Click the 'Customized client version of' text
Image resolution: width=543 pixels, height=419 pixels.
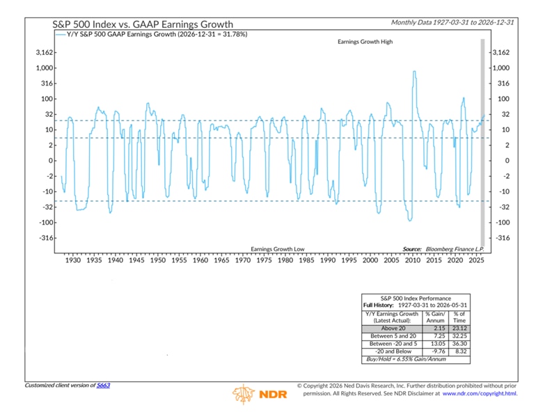(x=60, y=385)
